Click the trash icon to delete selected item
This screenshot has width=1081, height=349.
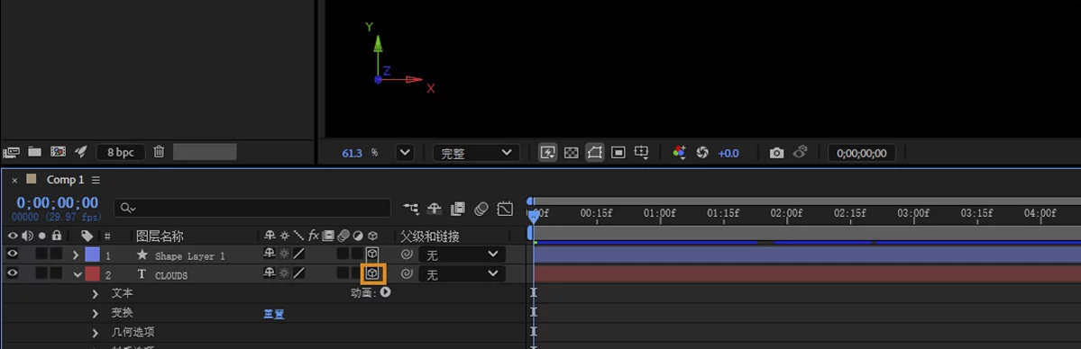point(160,152)
